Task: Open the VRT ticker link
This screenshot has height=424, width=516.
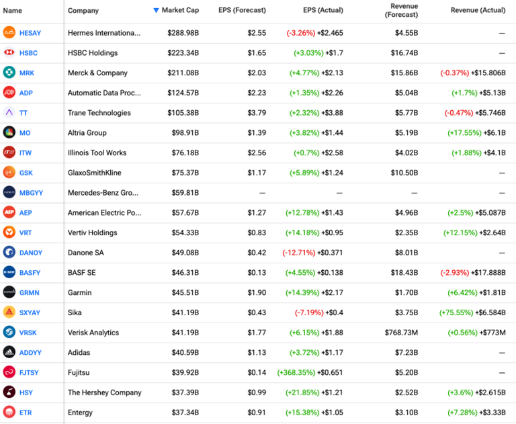Action: 26,233
